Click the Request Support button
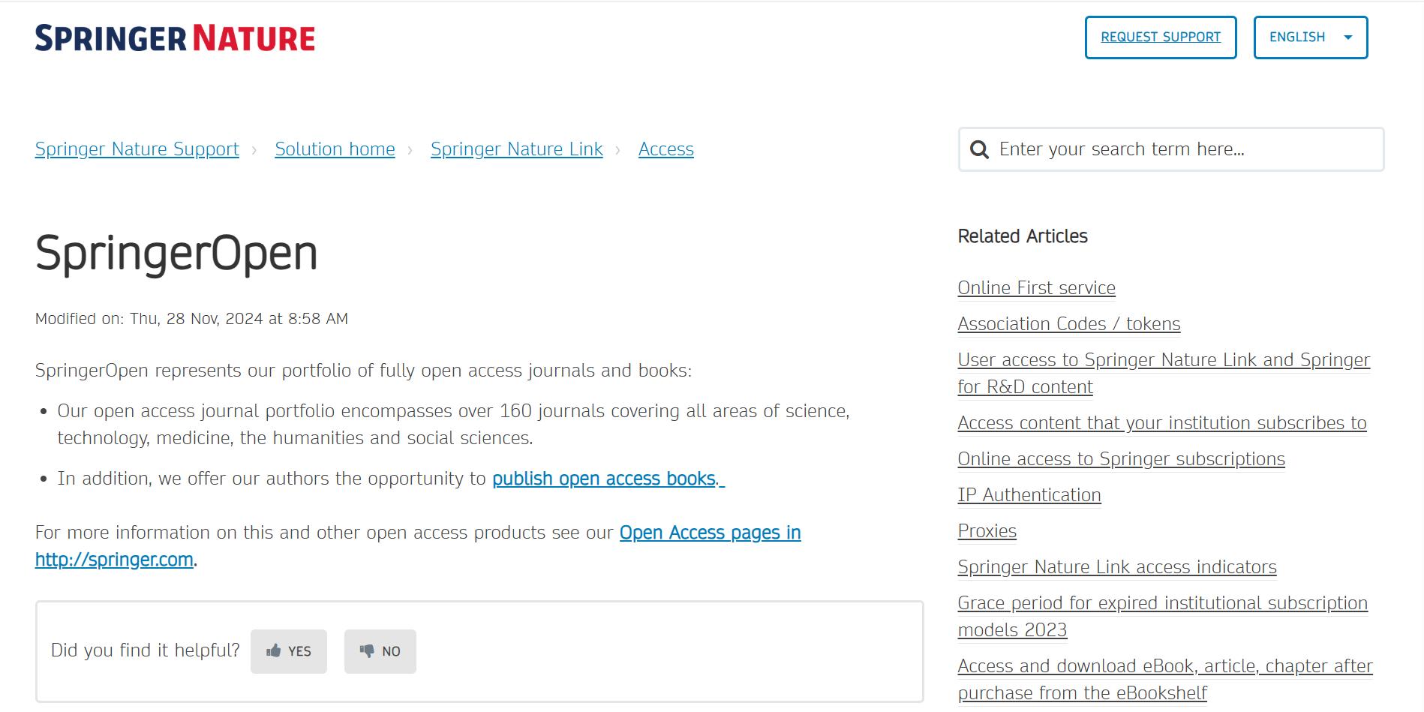Image resolution: width=1424 pixels, height=712 pixels. pyautogui.click(x=1160, y=38)
